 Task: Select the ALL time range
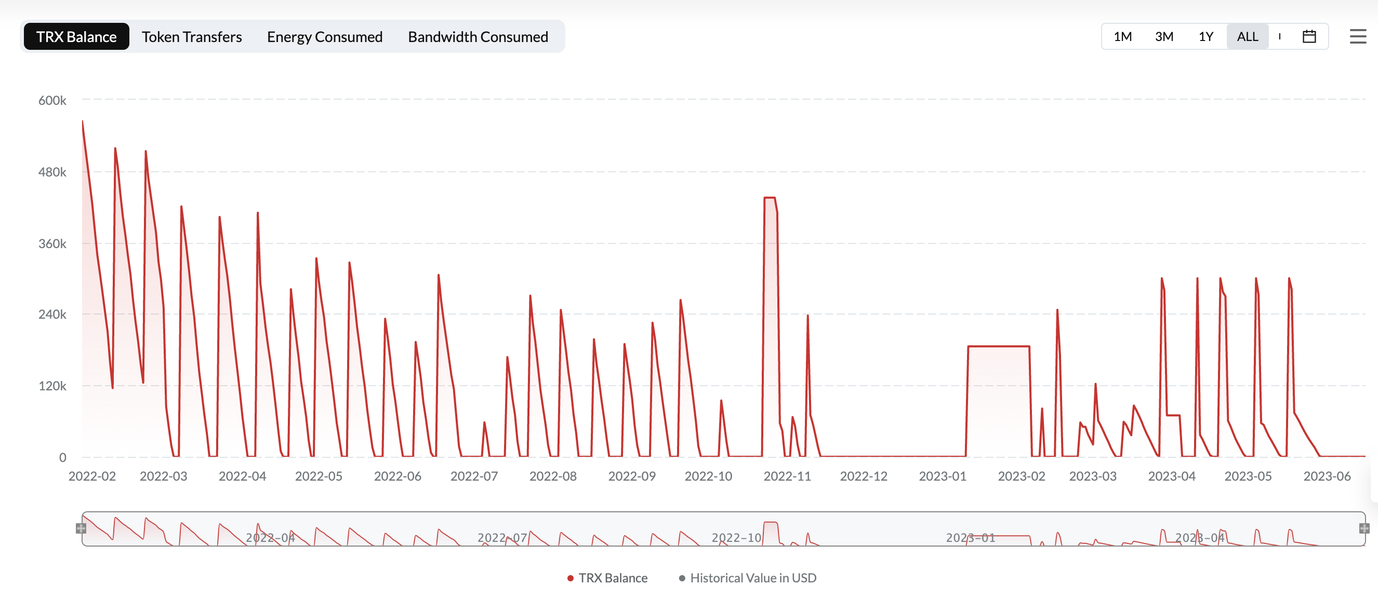[1247, 36]
